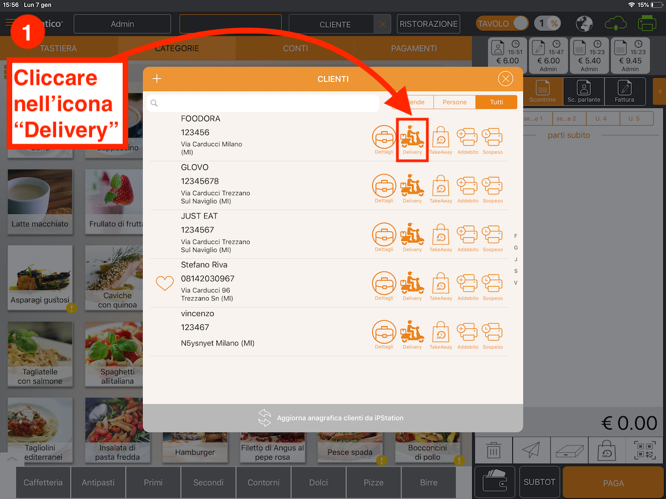Select Addebito icon in GLOVO row
666x499 pixels.
pyautogui.click(x=467, y=189)
